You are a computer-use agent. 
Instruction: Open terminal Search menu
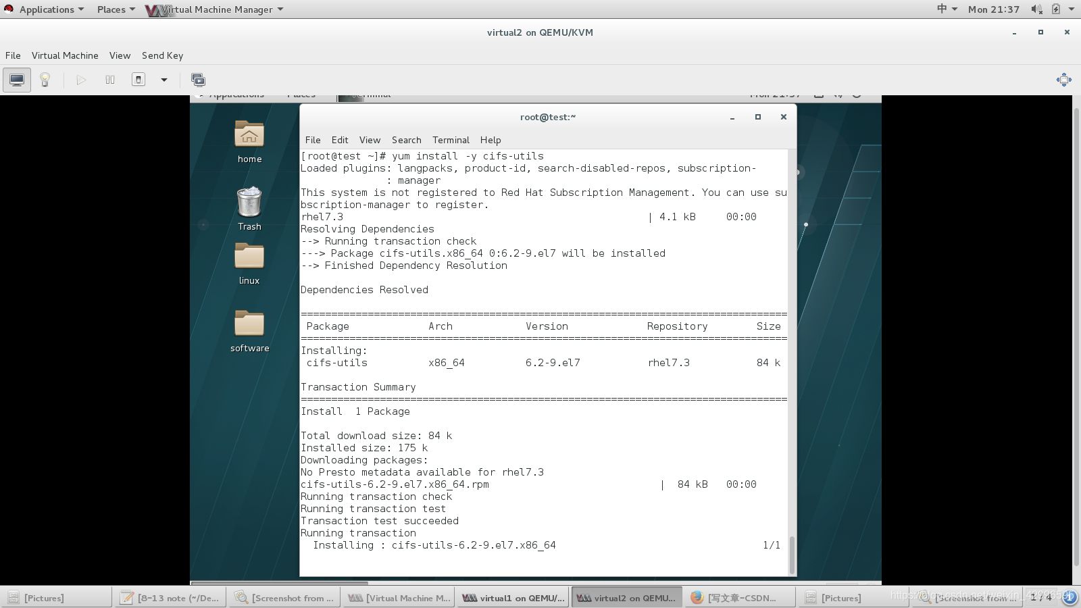click(406, 140)
